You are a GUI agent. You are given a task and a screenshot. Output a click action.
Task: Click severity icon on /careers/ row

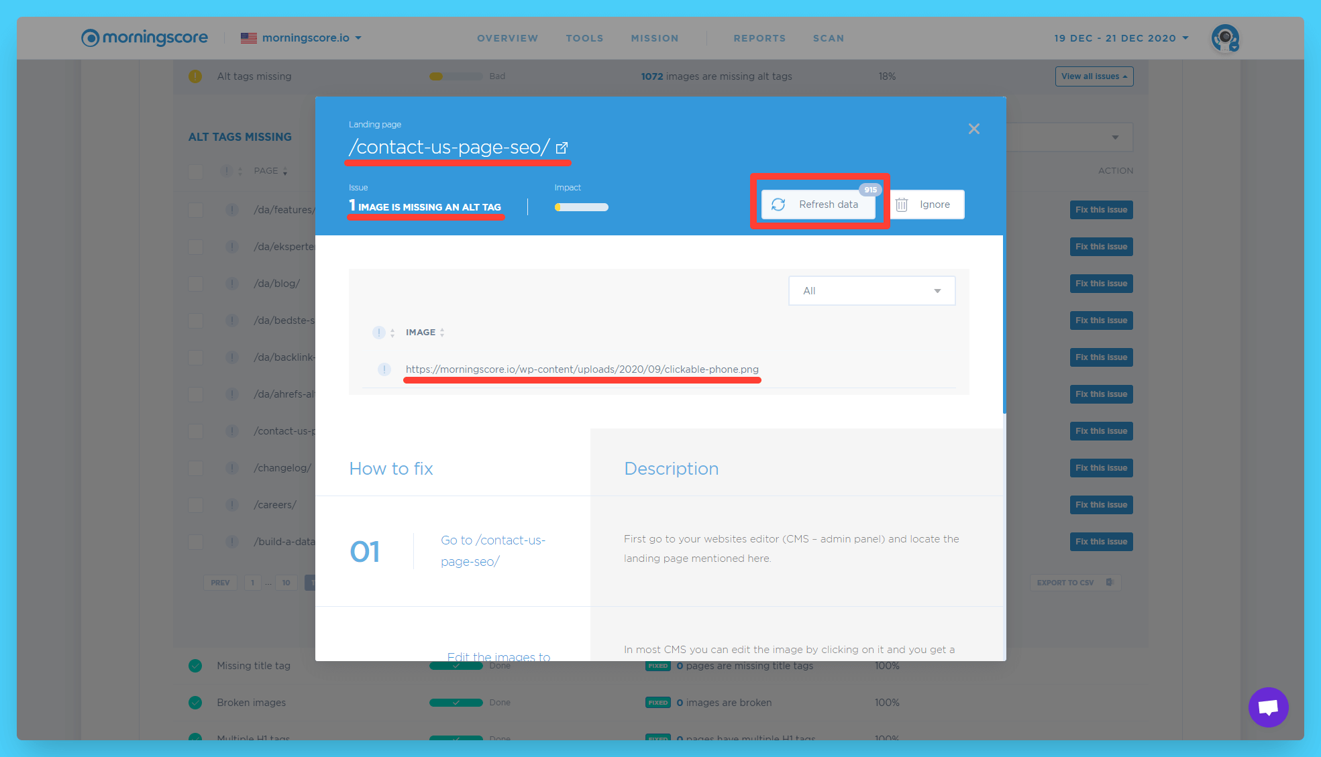(x=232, y=505)
